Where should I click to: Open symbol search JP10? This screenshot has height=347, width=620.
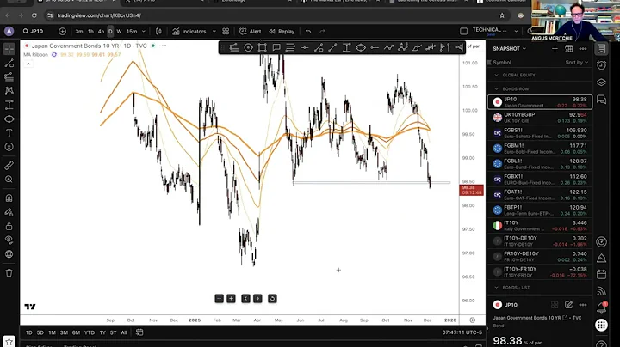coord(34,32)
